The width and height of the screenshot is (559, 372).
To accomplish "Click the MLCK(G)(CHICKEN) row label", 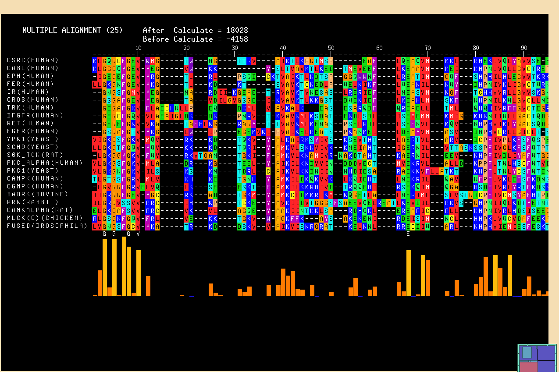I will coord(45,218).
